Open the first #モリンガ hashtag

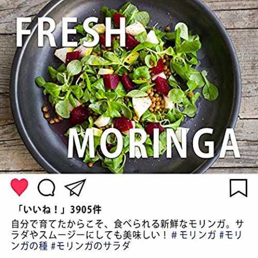[x=193, y=235]
